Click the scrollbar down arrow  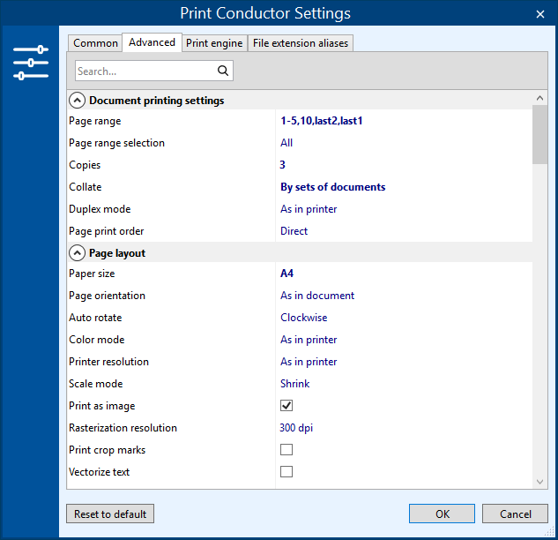(x=540, y=481)
